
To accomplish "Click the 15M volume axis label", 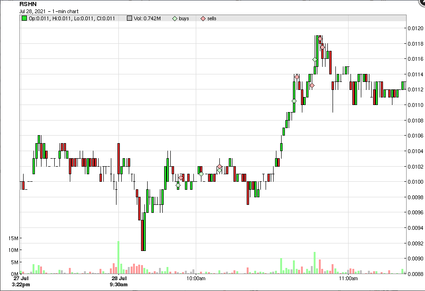I will [13, 238].
